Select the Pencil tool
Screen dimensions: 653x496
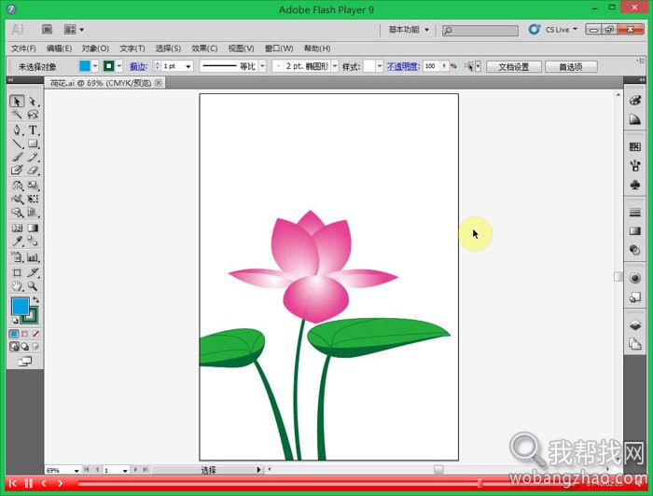(33, 157)
